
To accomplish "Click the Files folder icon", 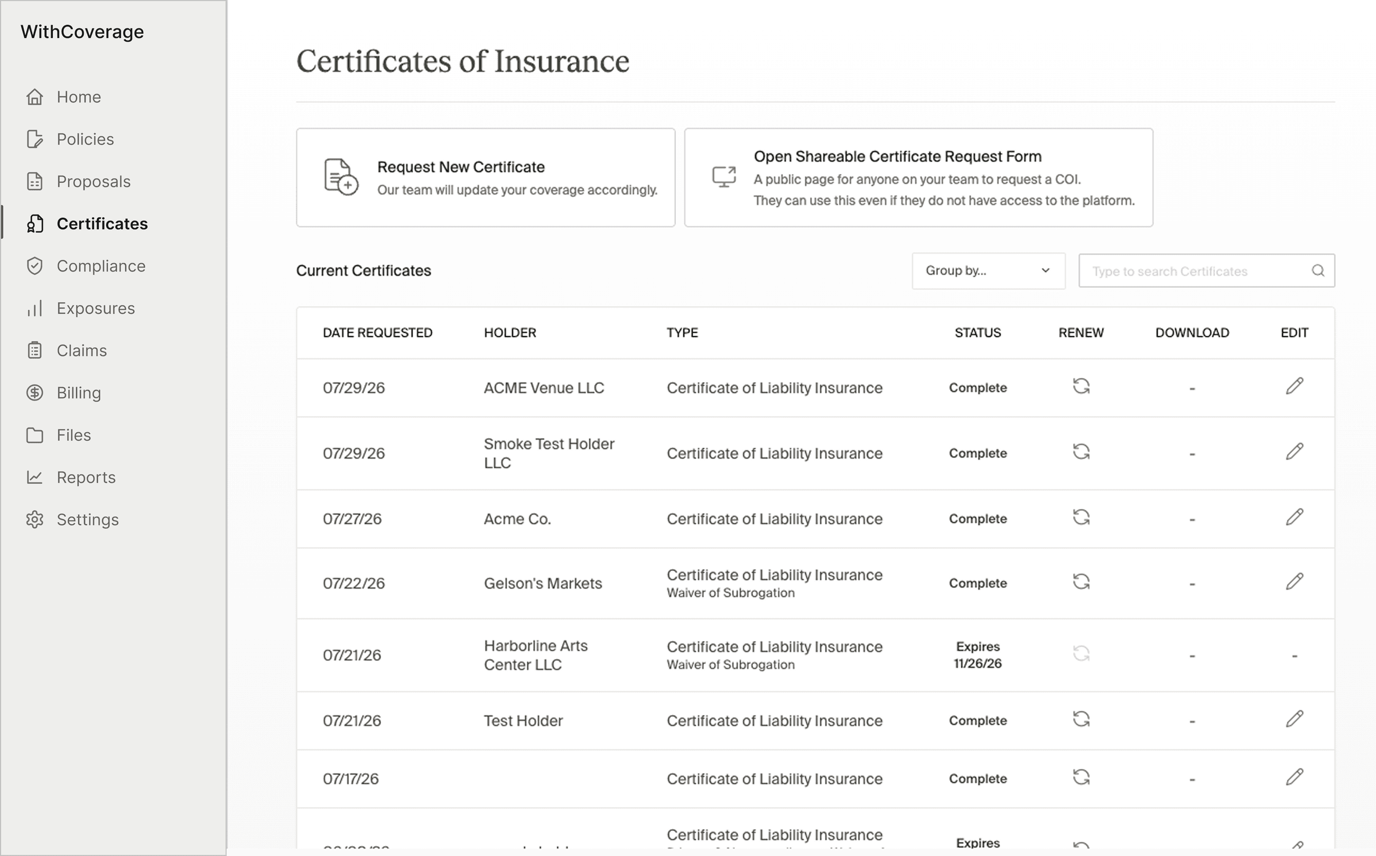I will tap(34, 435).
